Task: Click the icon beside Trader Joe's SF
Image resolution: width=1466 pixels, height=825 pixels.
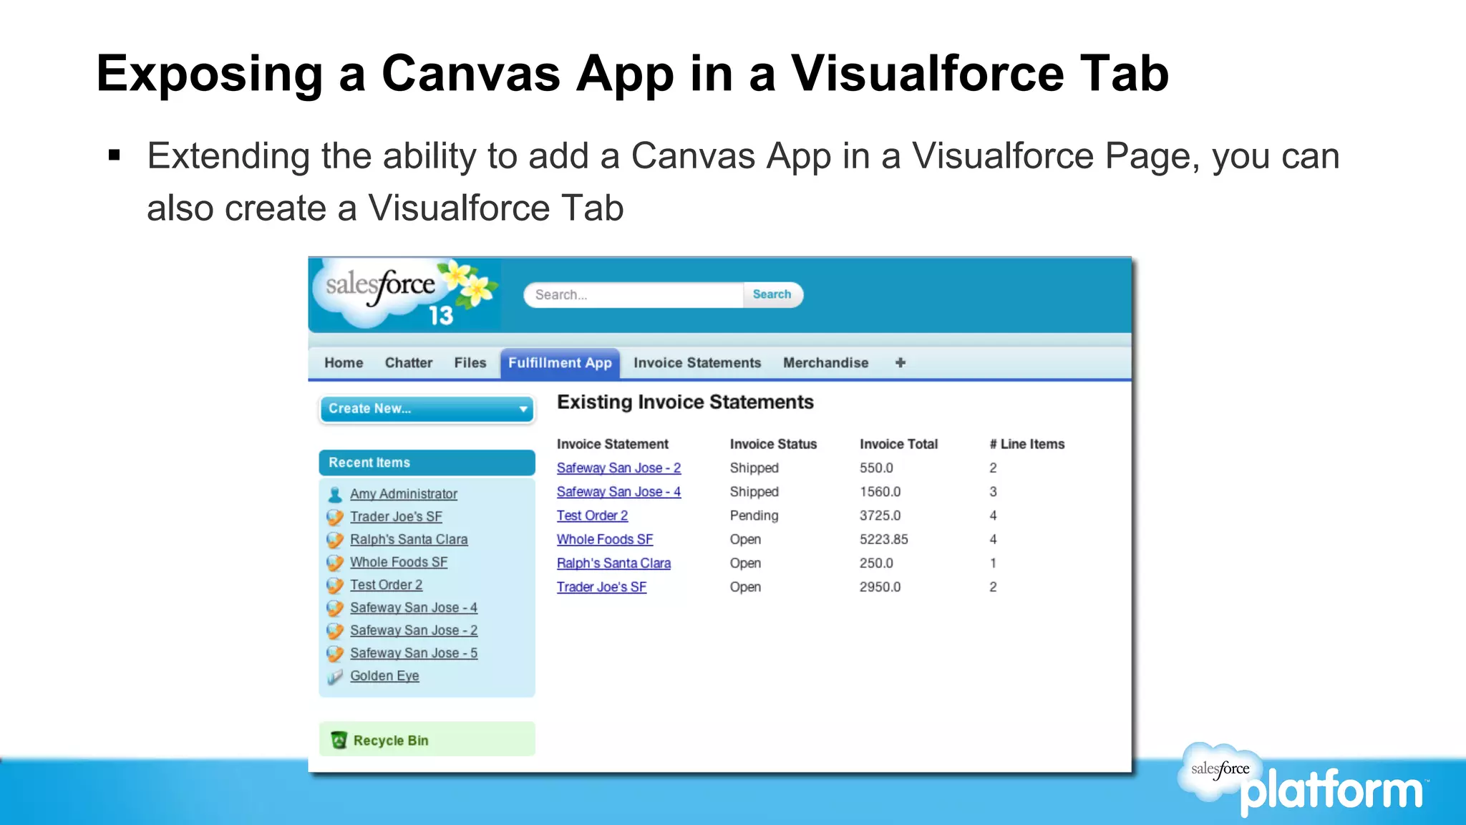Action: point(334,517)
